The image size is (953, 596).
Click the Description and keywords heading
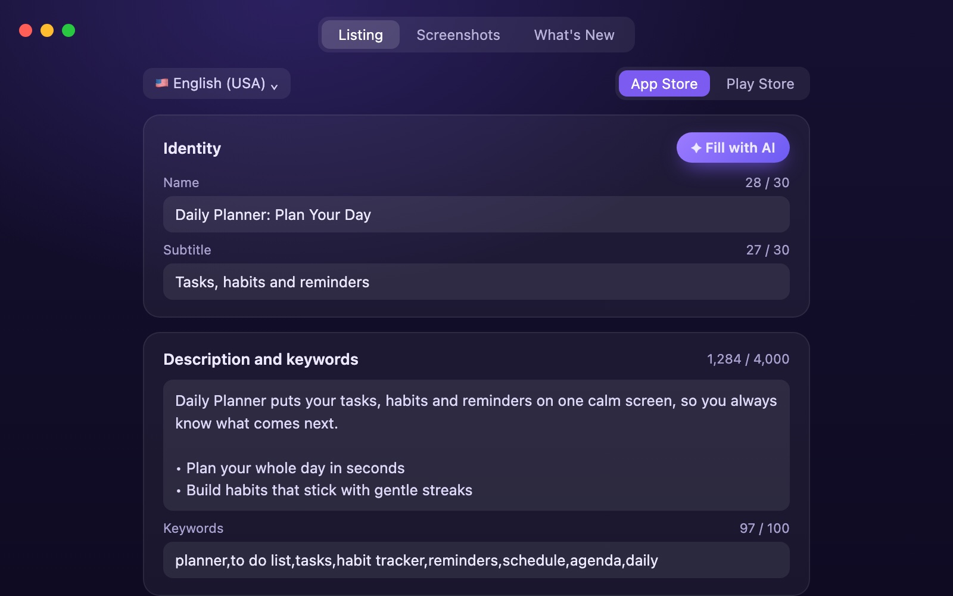[261, 359]
